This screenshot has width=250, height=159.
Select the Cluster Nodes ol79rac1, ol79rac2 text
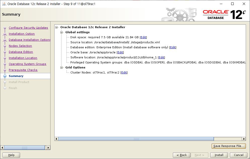click(x=95, y=72)
